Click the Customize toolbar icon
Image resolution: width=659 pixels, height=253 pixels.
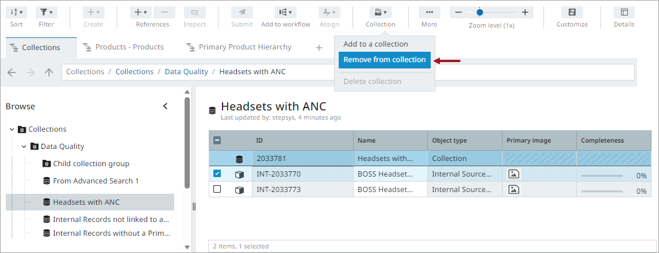(x=572, y=12)
